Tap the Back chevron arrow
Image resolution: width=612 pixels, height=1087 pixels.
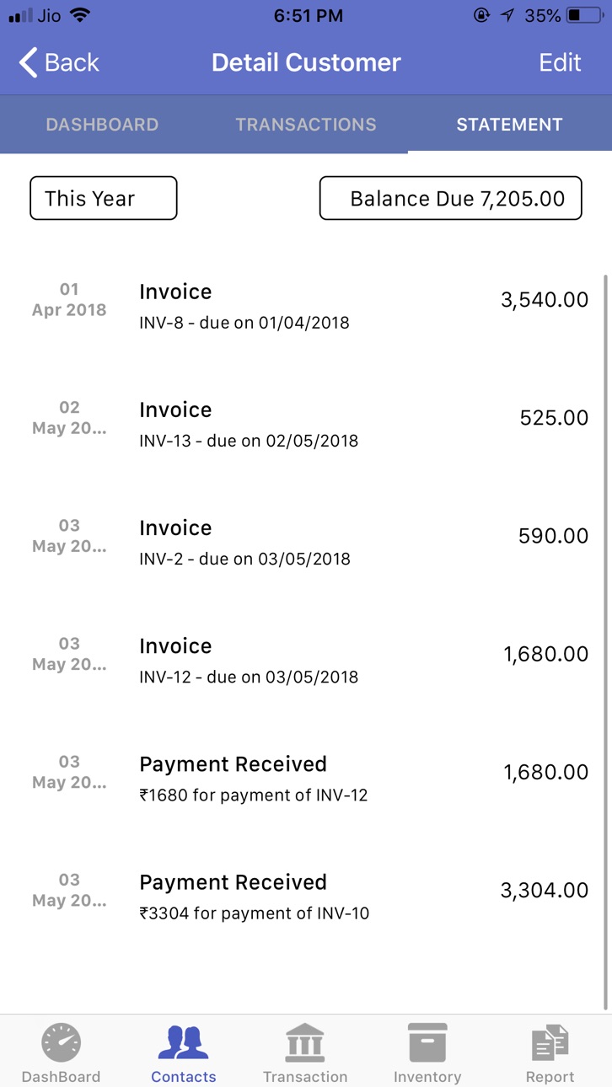pos(29,62)
